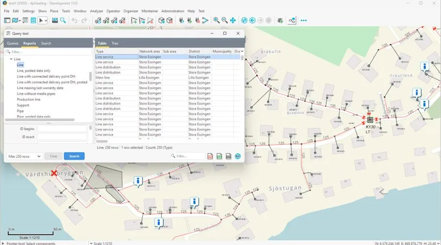
Task: Switch to the Queries tab
Action: tap(13, 43)
